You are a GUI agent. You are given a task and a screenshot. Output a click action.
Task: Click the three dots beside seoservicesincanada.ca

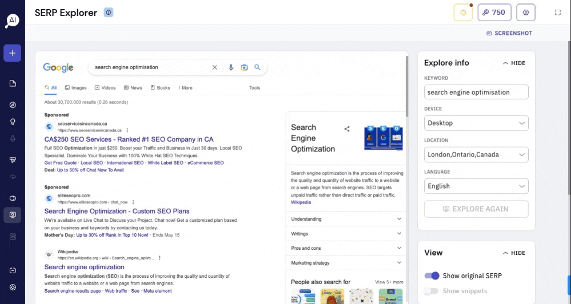click(x=127, y=130)
